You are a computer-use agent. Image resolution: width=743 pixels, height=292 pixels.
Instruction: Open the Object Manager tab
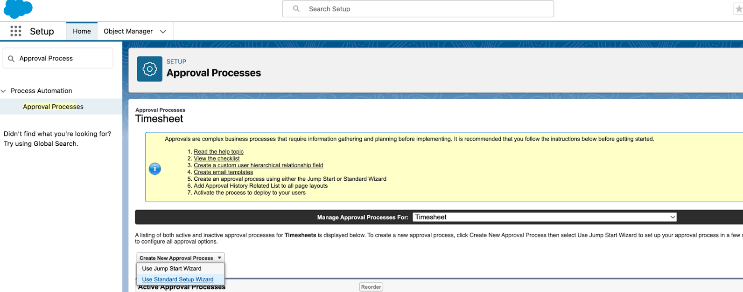pyautogui.click(x=128, y=31)
